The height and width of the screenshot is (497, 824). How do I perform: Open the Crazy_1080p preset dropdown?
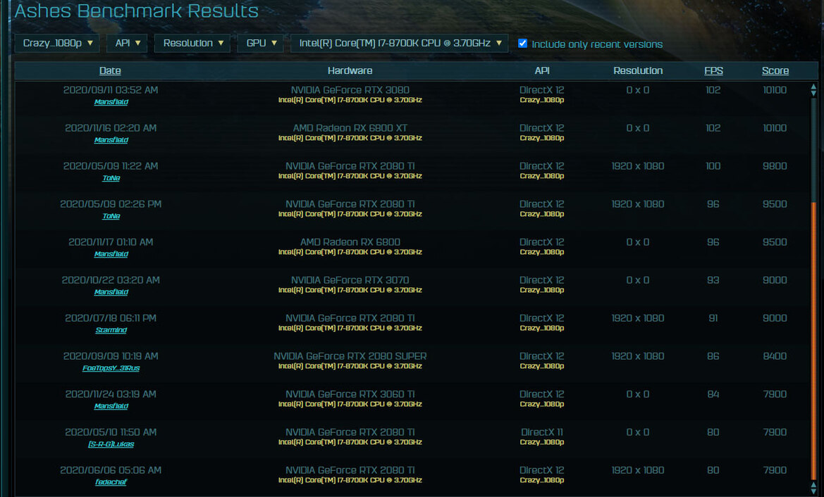(x=57, y=43)
